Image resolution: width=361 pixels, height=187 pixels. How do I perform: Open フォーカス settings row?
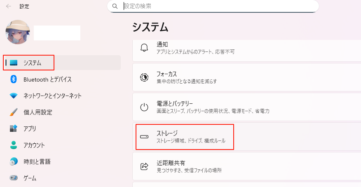pyautogui.click(x=246, y=77)
